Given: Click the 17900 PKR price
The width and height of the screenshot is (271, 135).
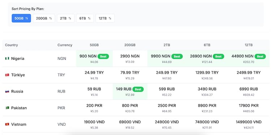Looking at the screenshot, I should click(249, 105).
